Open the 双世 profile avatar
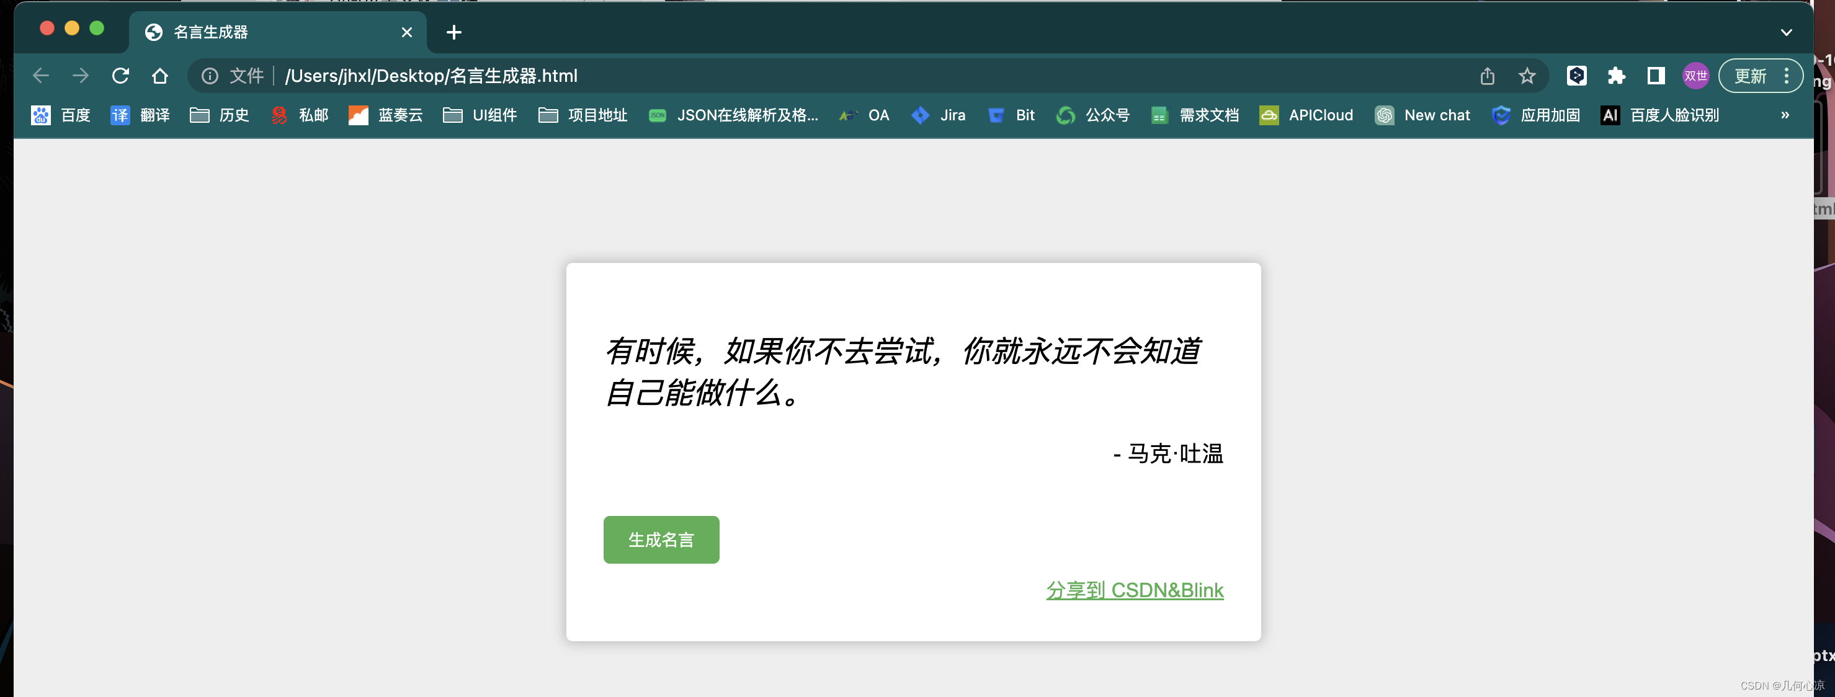 point(1695,76)
